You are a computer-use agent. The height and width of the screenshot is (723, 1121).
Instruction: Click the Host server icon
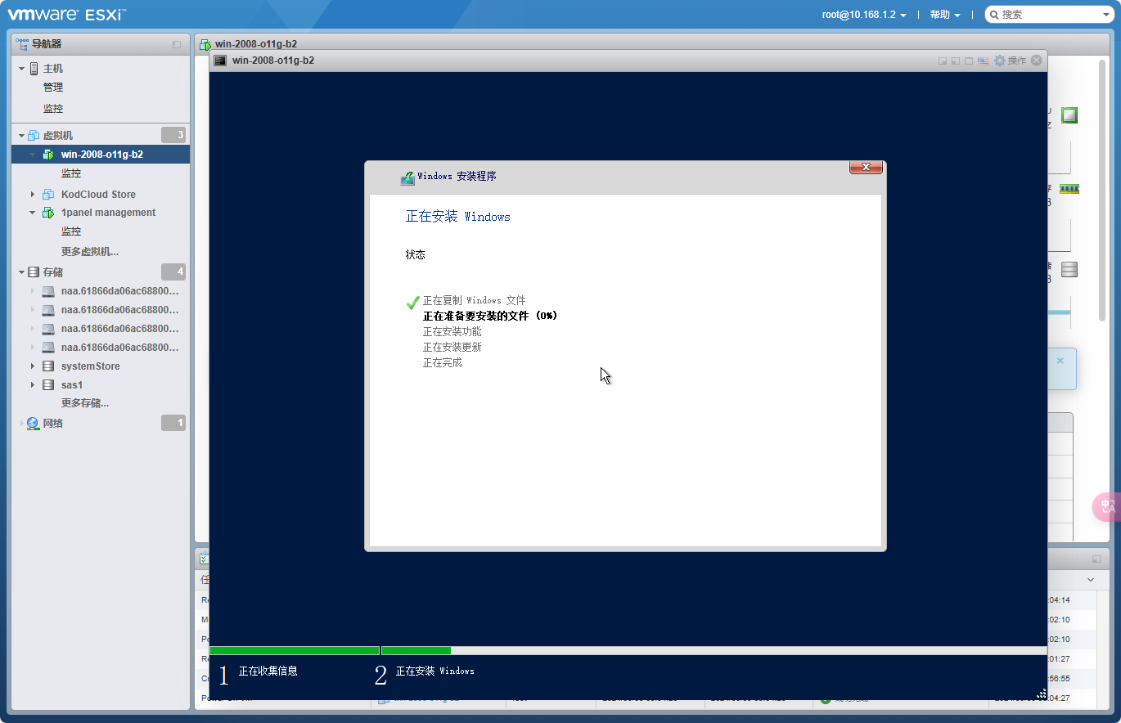[34, 69]
